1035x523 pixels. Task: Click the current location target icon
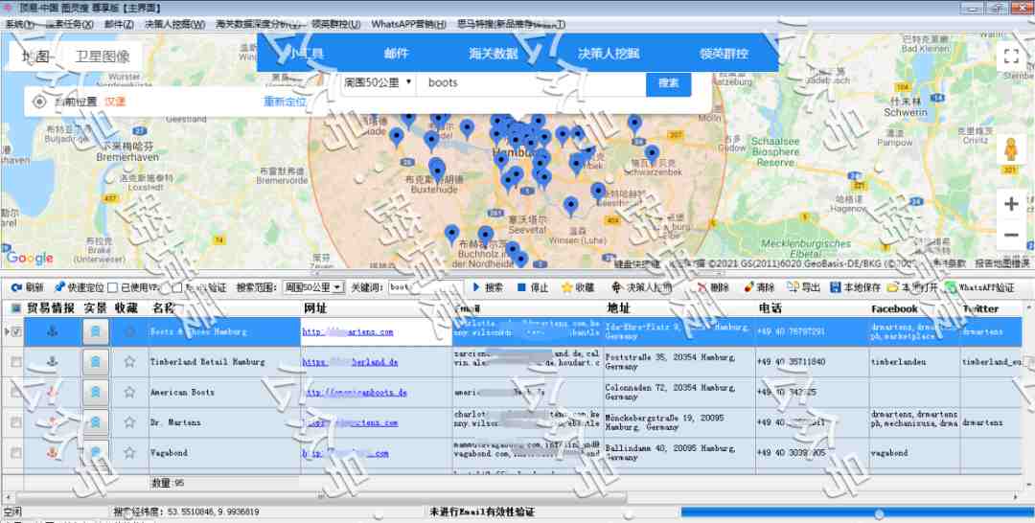(39, 102)
